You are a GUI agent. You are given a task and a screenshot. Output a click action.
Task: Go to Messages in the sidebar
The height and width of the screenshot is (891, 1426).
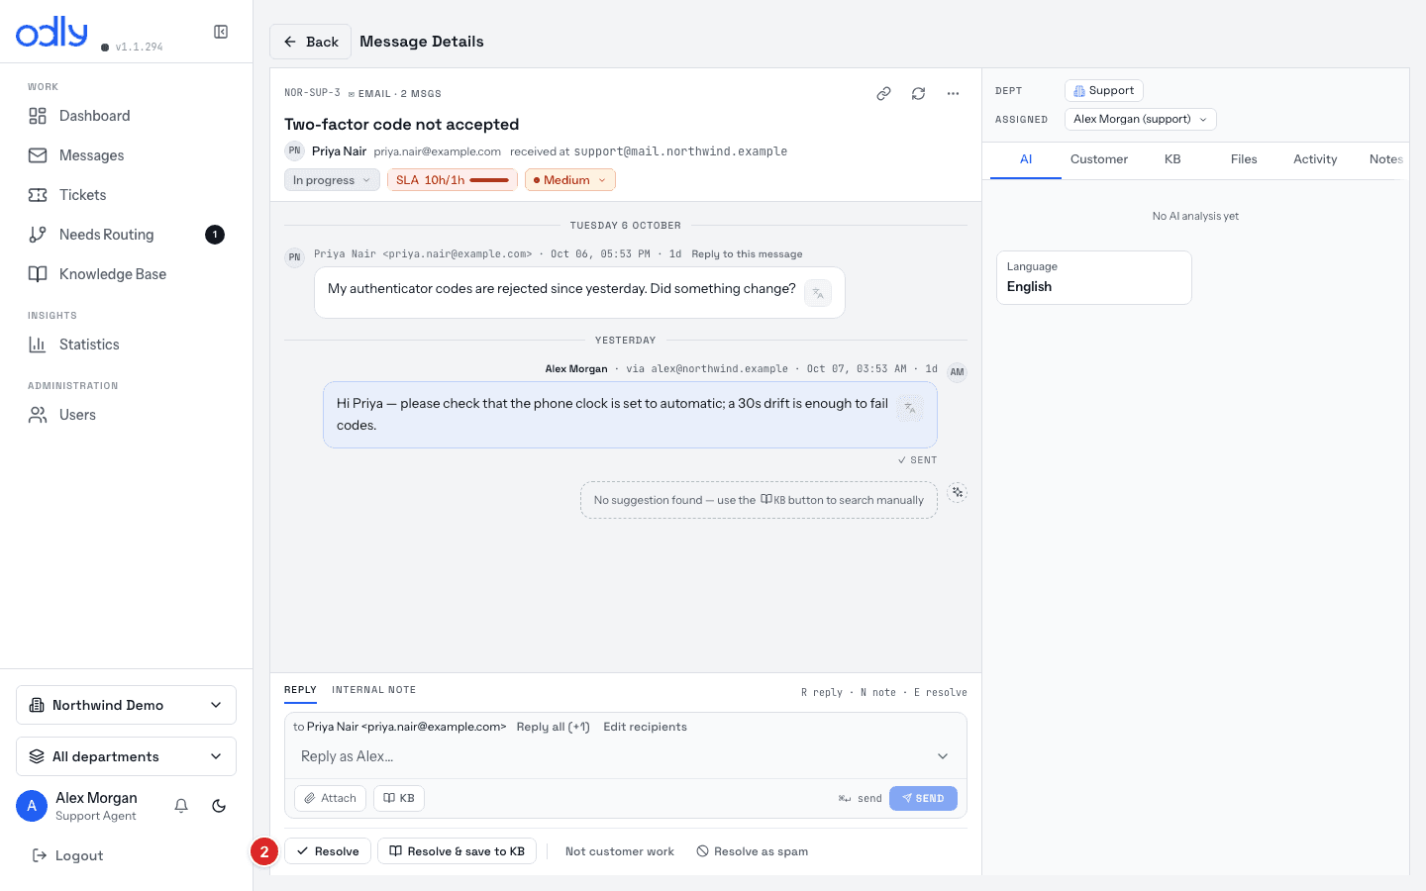[127, 155]
